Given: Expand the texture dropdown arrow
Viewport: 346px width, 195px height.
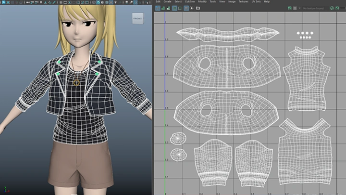Looking at the screenshot, I should [x=299, y=8].
